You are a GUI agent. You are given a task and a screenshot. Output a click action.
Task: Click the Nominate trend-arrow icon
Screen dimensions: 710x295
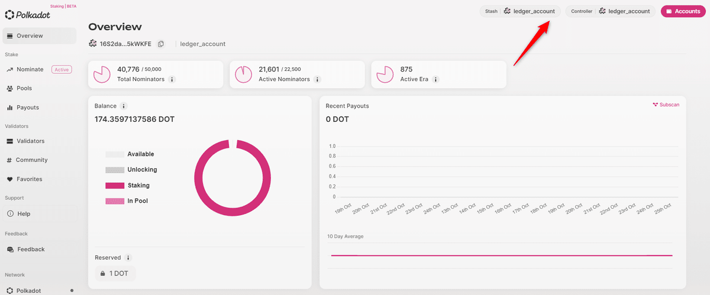coord(10,70)
